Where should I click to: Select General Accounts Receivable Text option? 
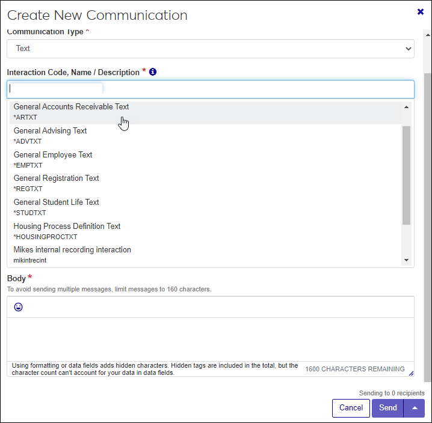pyautogui.click(x=71, y=112)
